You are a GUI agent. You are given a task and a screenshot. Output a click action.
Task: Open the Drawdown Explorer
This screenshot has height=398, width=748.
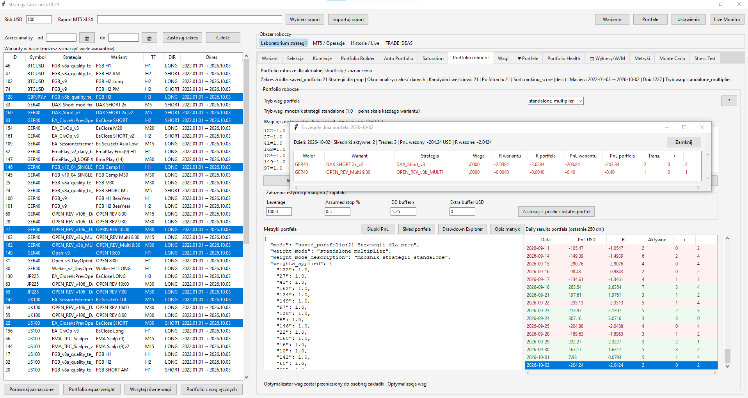point(462,229)
